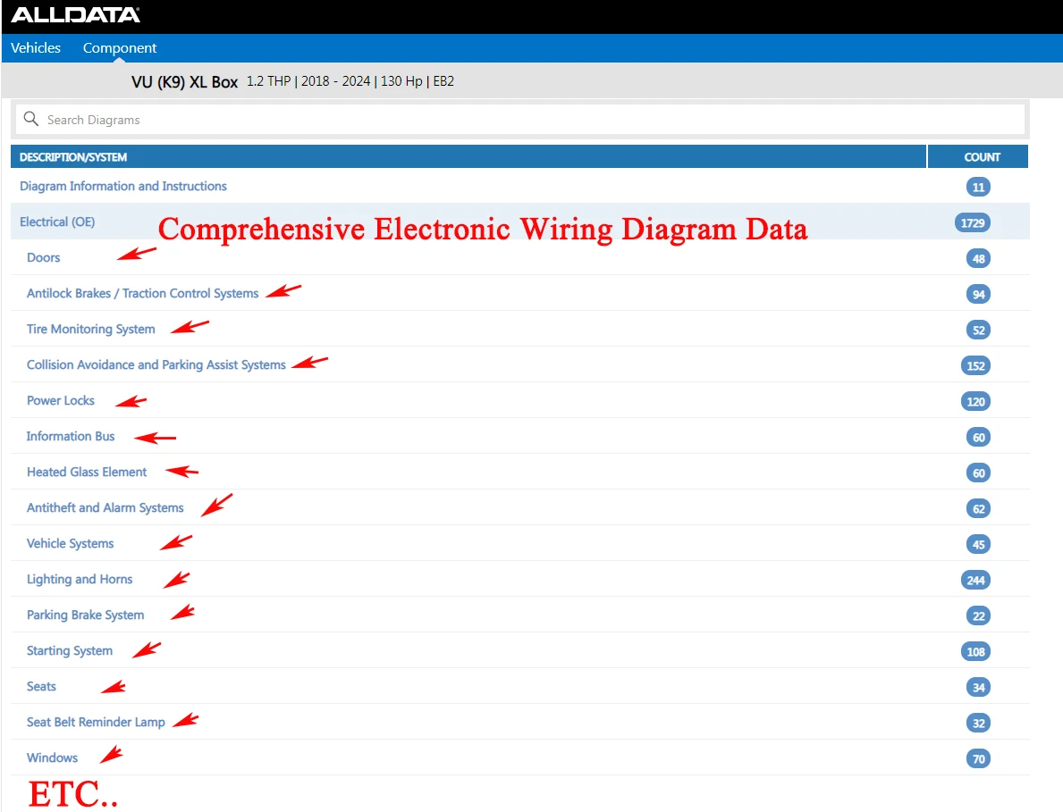Select Antitheft and Alarm Systems
The width and height of the screenshot is (1063, 812).
pyautogui.click(x=105, y=508)
